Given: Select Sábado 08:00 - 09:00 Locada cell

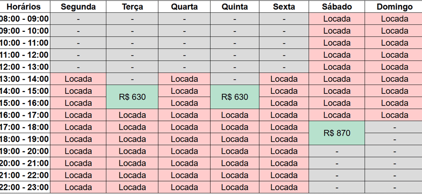Looking at the screenshot, I should pos(337,19).
